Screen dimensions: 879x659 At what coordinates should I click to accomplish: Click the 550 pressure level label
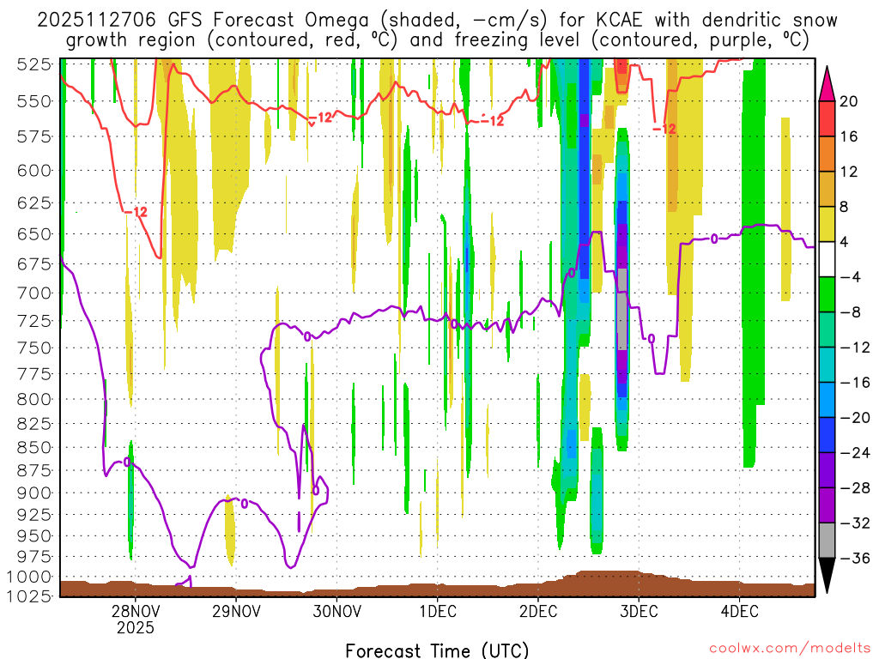point(34,101)
